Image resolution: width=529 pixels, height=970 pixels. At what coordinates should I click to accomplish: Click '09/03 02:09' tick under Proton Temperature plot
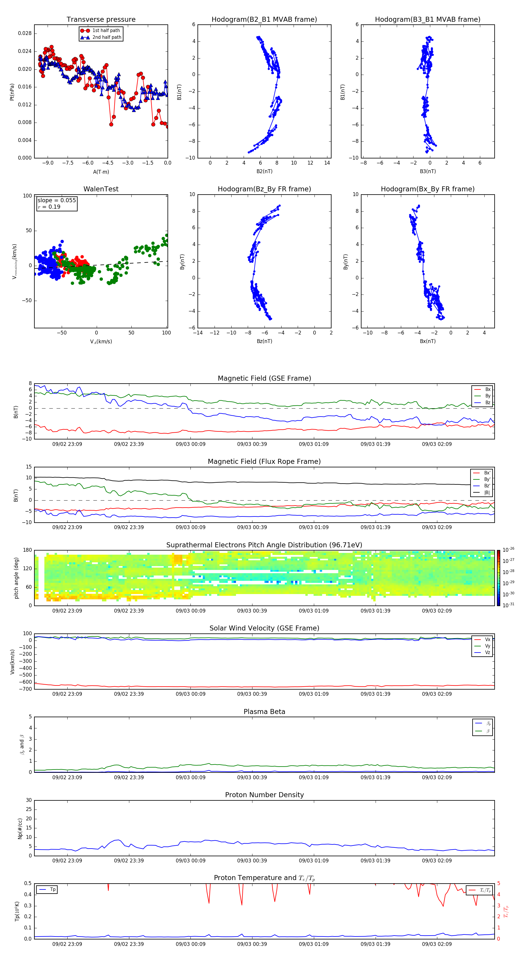437,944
